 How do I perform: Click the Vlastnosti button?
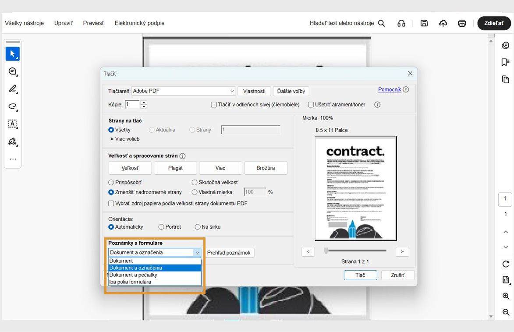click(x=255, y=91)
